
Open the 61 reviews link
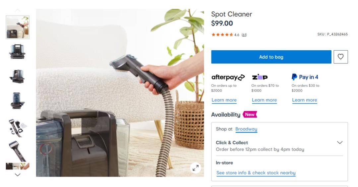pos(244,35)
